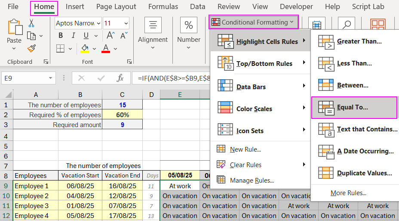Screen dimensions: 399x221
Task: Select Text that Contains... rule
Action: coord(354,129)
